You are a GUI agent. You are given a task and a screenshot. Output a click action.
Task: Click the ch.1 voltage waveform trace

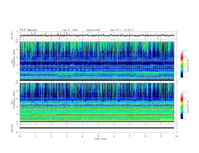pos(97,35)
